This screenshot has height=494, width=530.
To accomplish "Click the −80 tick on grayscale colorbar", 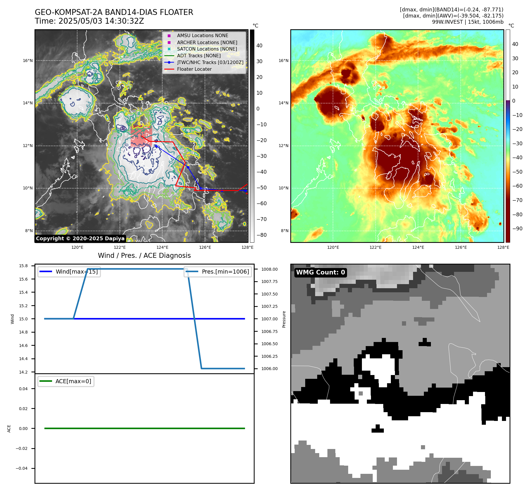I will click(x=262, y=235).
